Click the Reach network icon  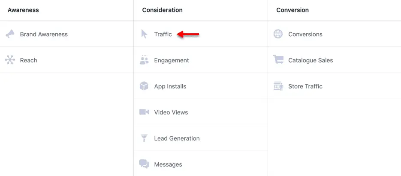coord(10,60)
